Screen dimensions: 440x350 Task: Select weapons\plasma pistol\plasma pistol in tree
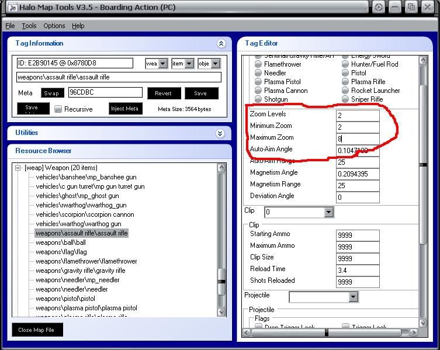[86, 308]
